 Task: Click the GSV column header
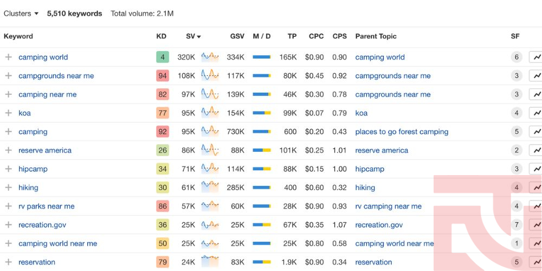tap(237, 36)
